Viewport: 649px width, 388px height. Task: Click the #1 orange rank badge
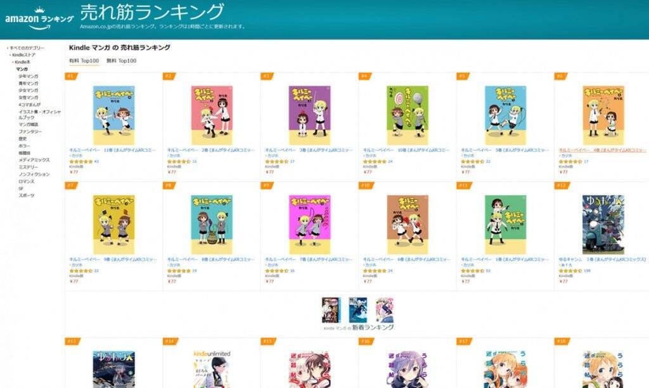click(x=71, y=76)
